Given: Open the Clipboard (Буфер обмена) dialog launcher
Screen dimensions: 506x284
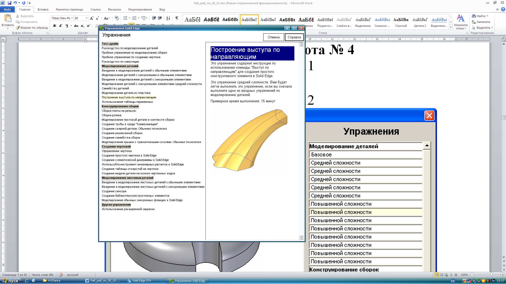Looking at the screenshot, I should pos(47,33).
